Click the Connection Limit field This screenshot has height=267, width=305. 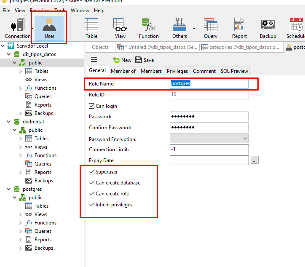[x=209, y=150]
